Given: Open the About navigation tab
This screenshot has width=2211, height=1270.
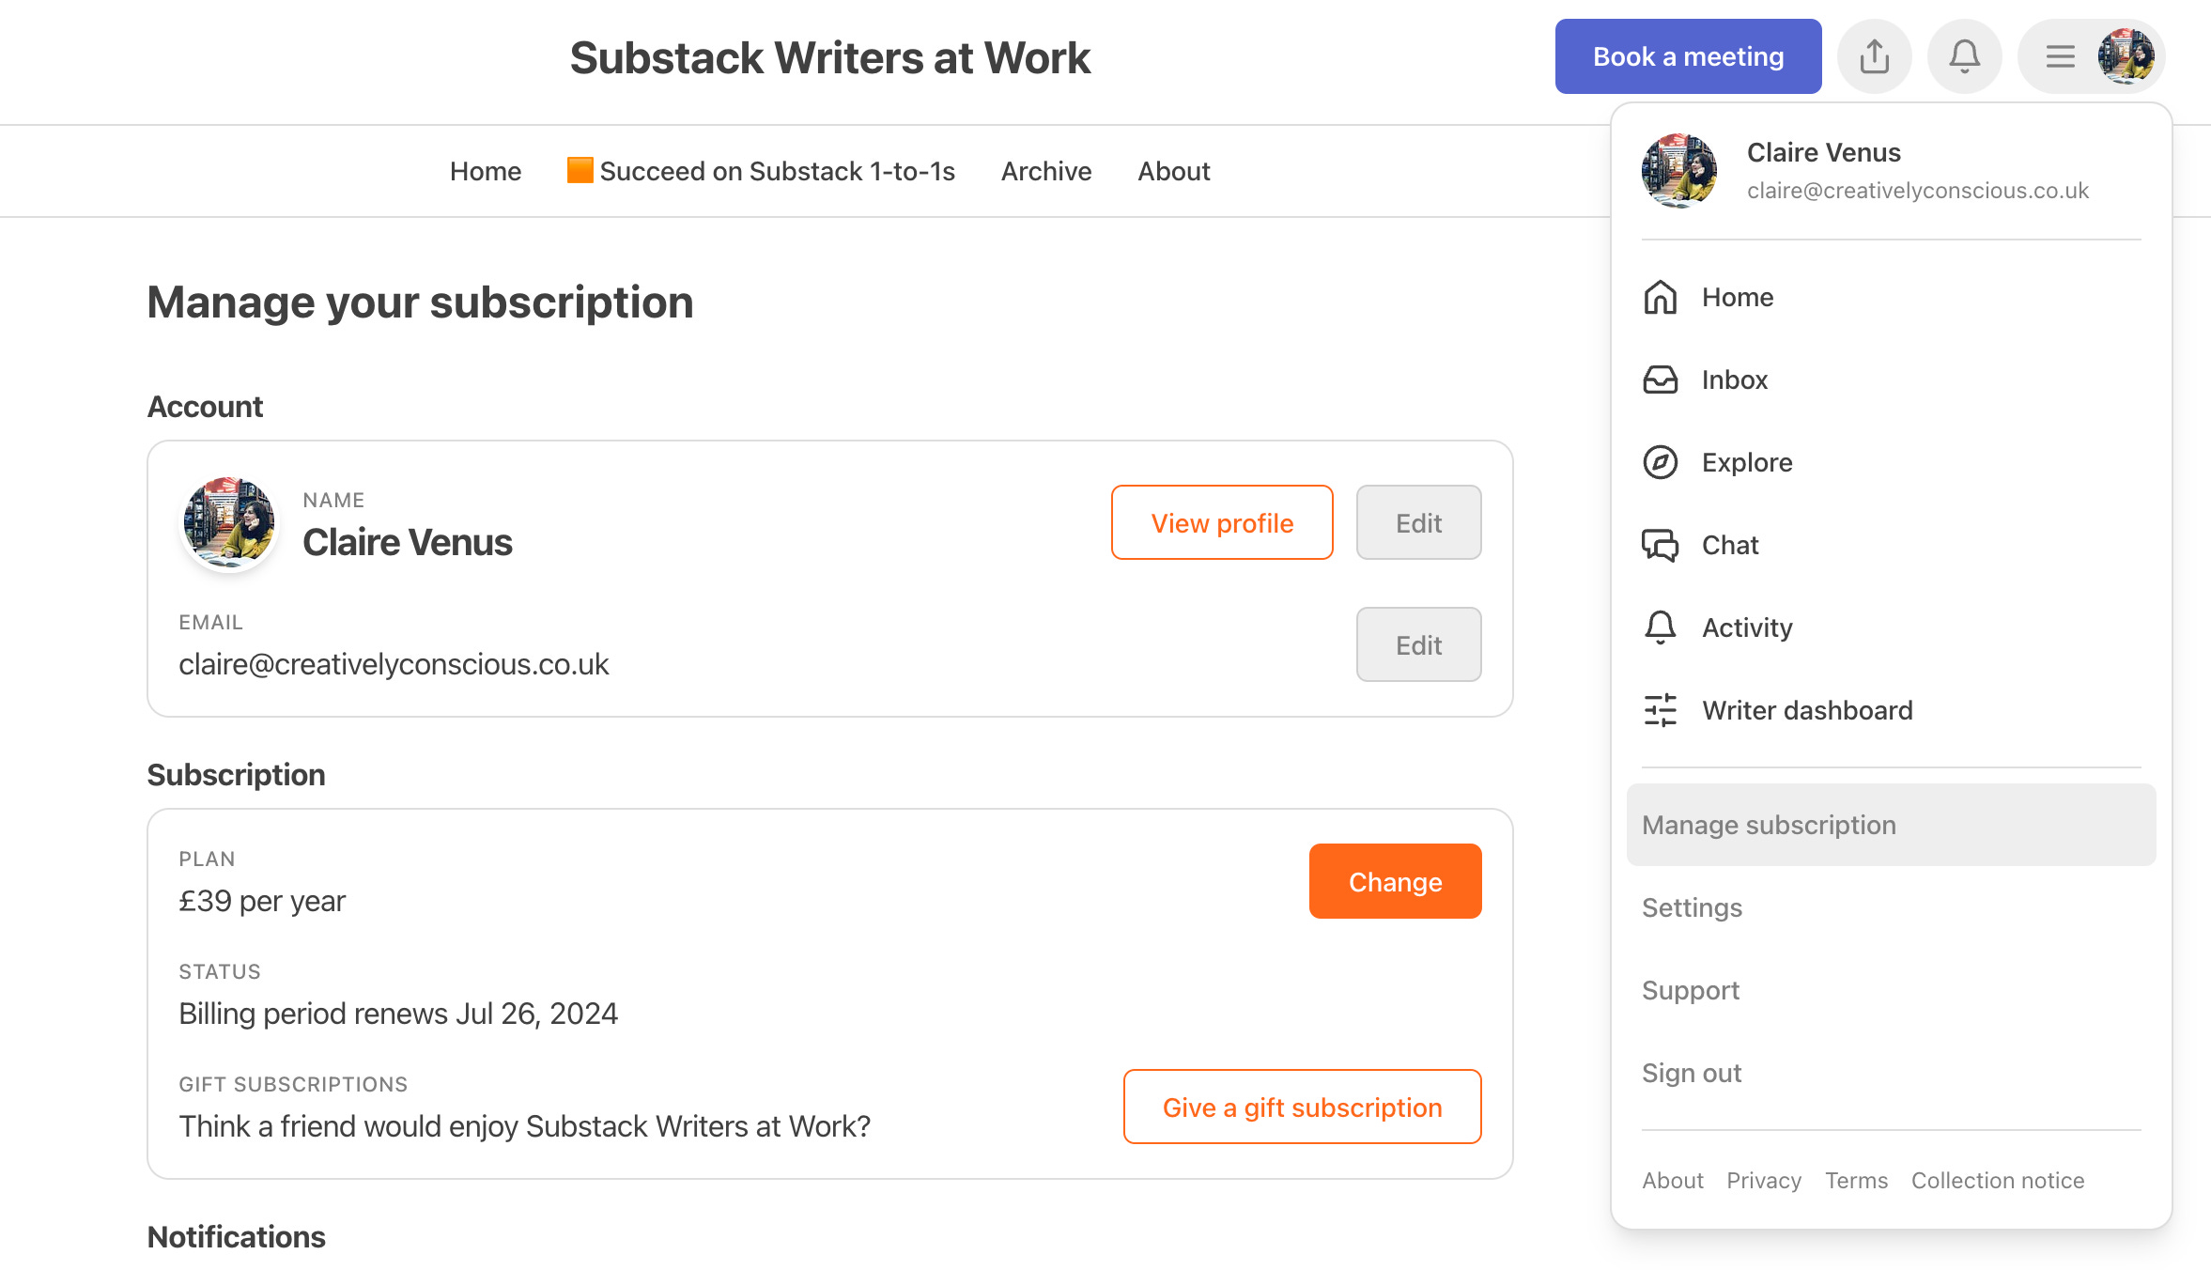Looking at the screenshot, I should [1173, 171].
